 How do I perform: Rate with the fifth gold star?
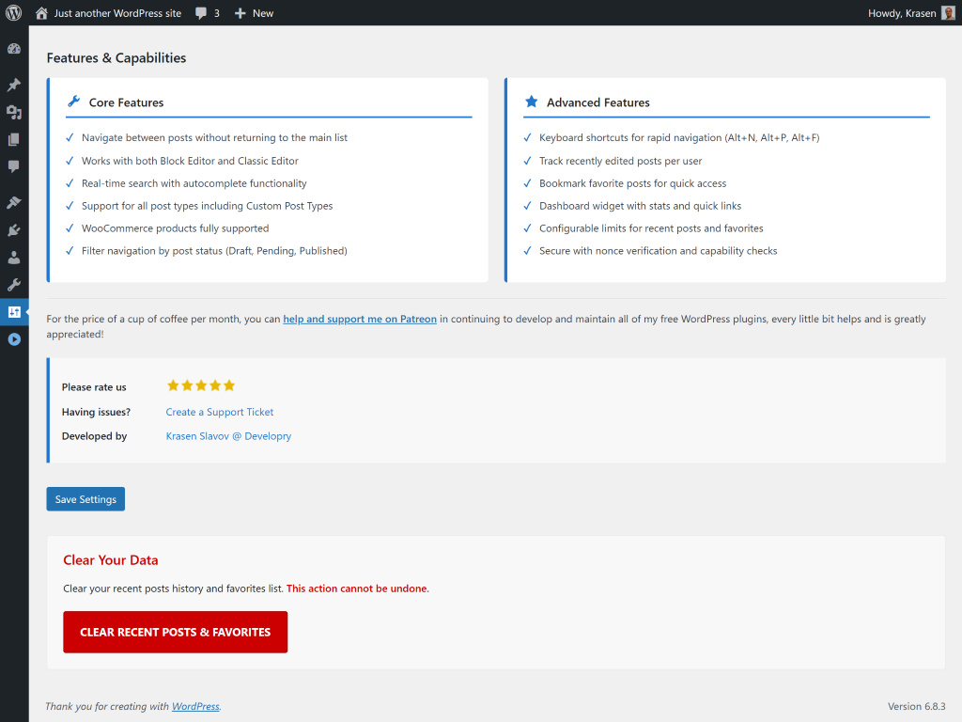(x=229, y=385)
